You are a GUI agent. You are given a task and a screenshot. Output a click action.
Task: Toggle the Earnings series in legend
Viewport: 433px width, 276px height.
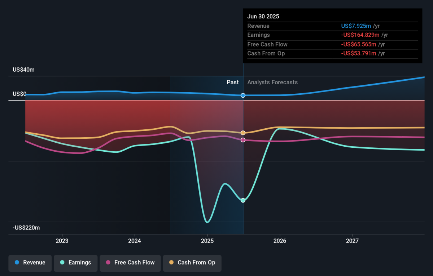click(x=76, y=263)
